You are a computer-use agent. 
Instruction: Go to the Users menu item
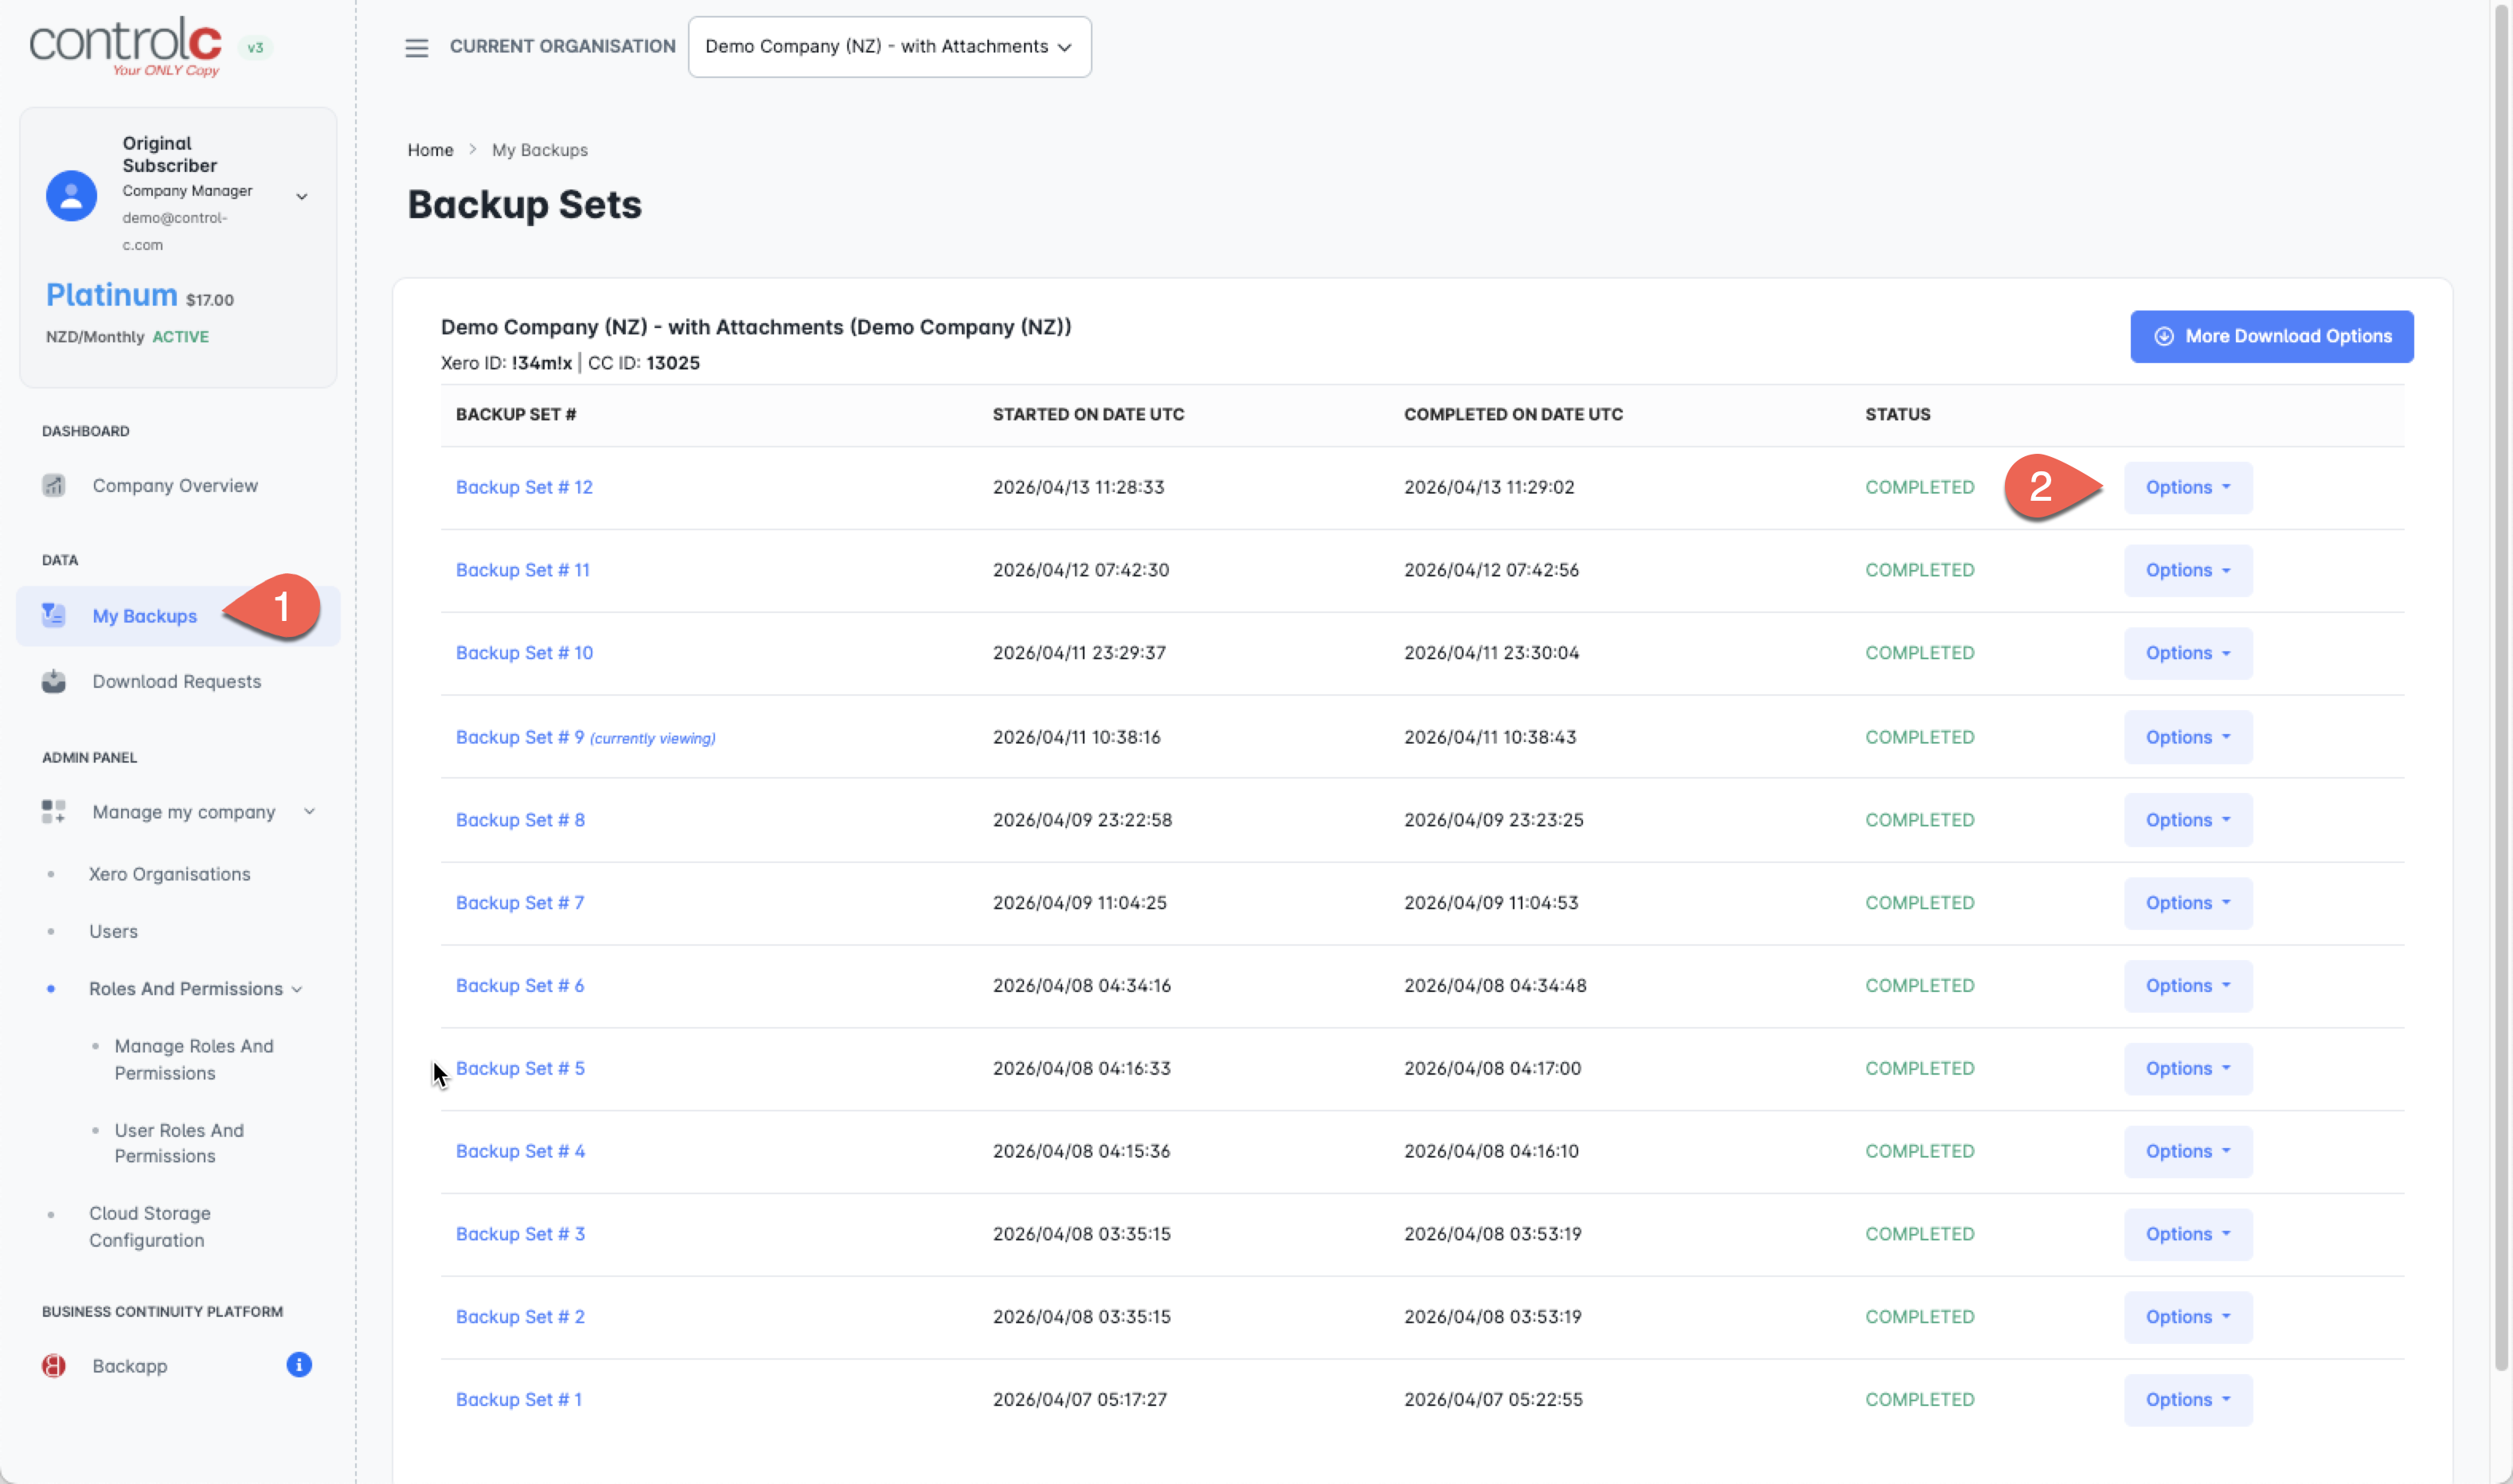click(113, 932)
